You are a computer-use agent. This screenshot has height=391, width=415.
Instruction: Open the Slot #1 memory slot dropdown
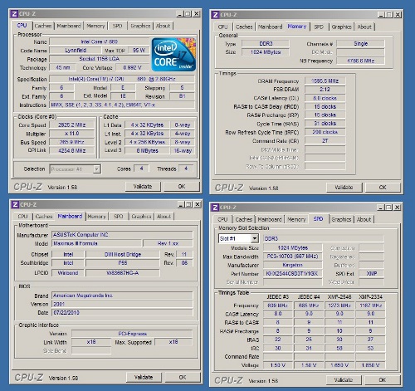tap(255, 238)
